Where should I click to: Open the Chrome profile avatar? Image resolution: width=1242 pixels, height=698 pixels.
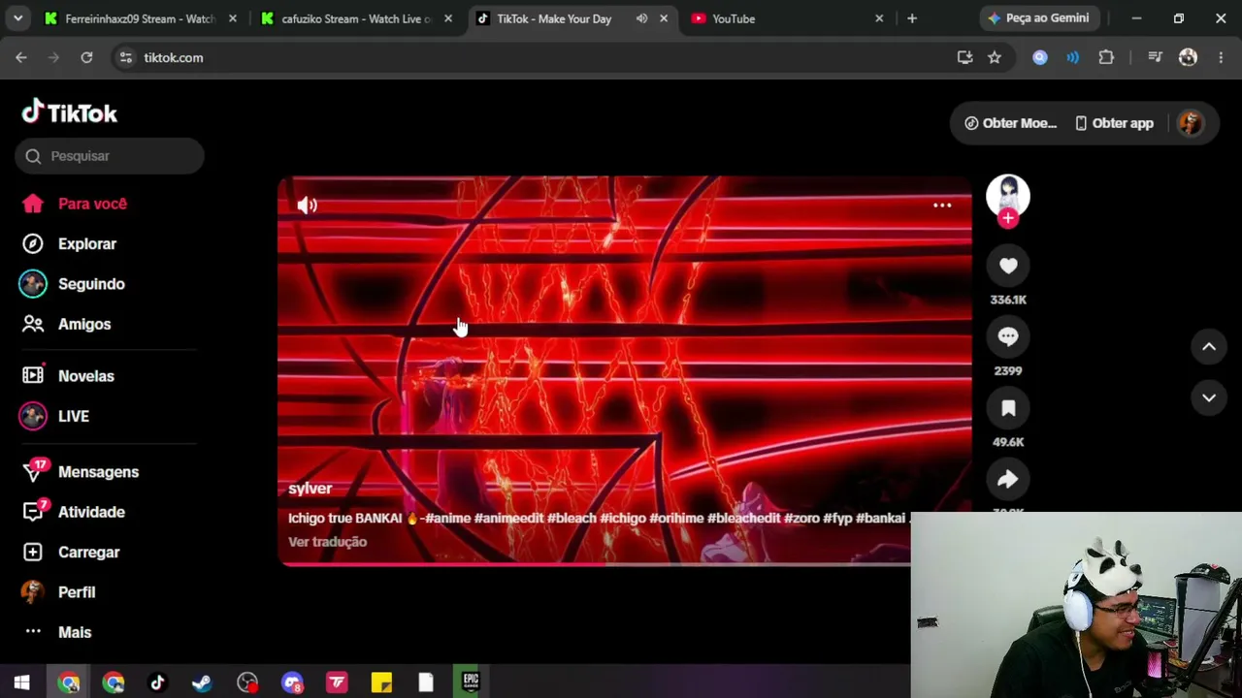click(x=1188, y=58)
